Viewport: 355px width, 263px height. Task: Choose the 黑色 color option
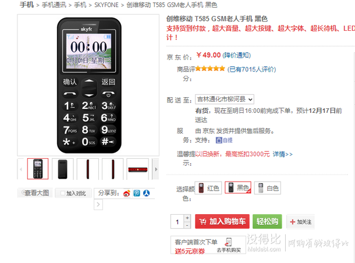click(238, 187)
